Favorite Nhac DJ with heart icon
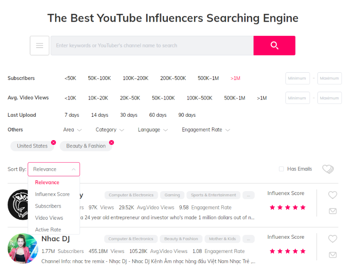Screen dimensions: 346x269 [332, 239]
